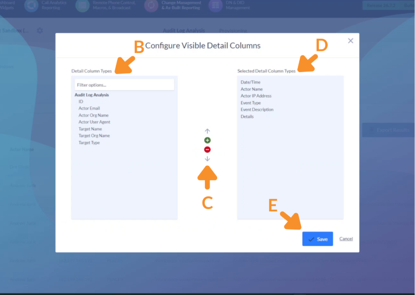
Task: Select Actor Email column type
Action: coord(89,108)
